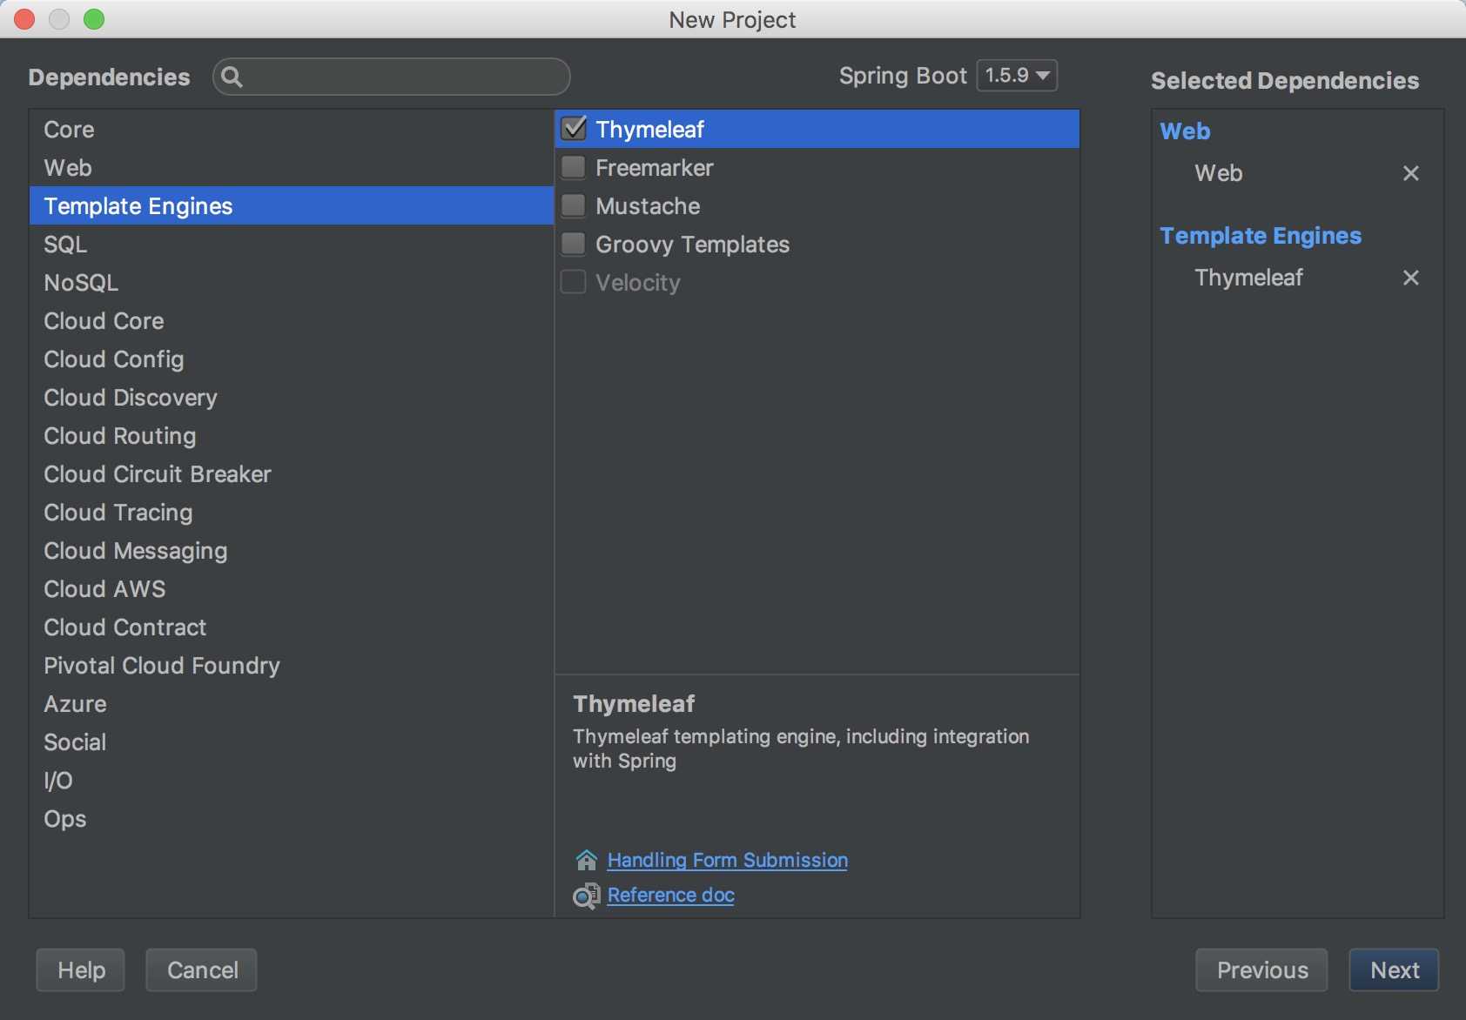This screenshot has height=1020, width=1466.
Task: Remove Web from selected dependencies
Action: [1411, 173]
